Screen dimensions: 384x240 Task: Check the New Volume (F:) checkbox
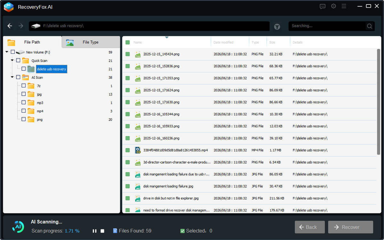pos(13,52)
